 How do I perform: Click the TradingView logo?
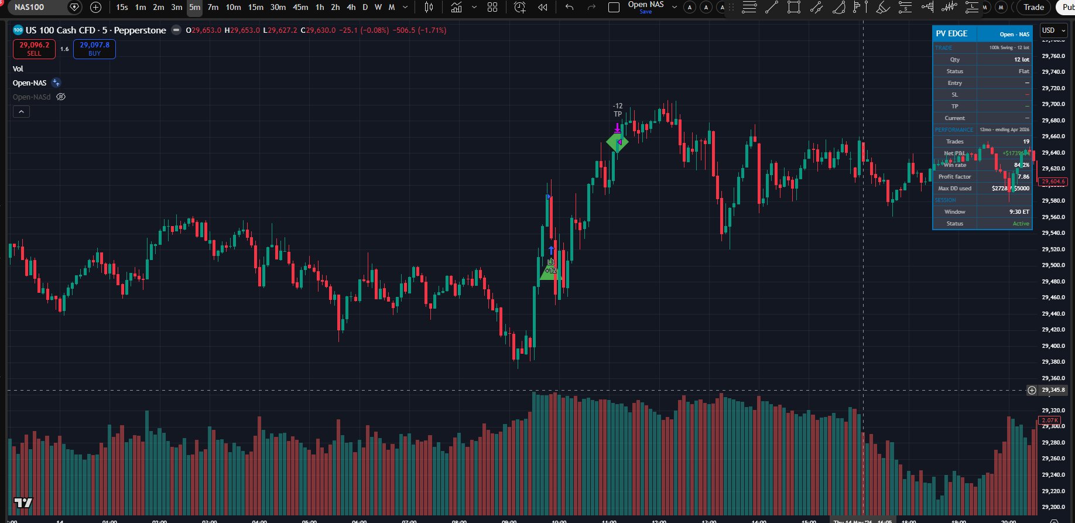[23, 503]
